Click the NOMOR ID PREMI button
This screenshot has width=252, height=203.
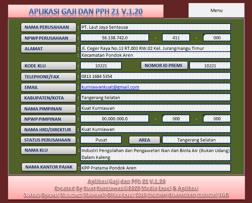pyautogui.click(x=164, y=65)
